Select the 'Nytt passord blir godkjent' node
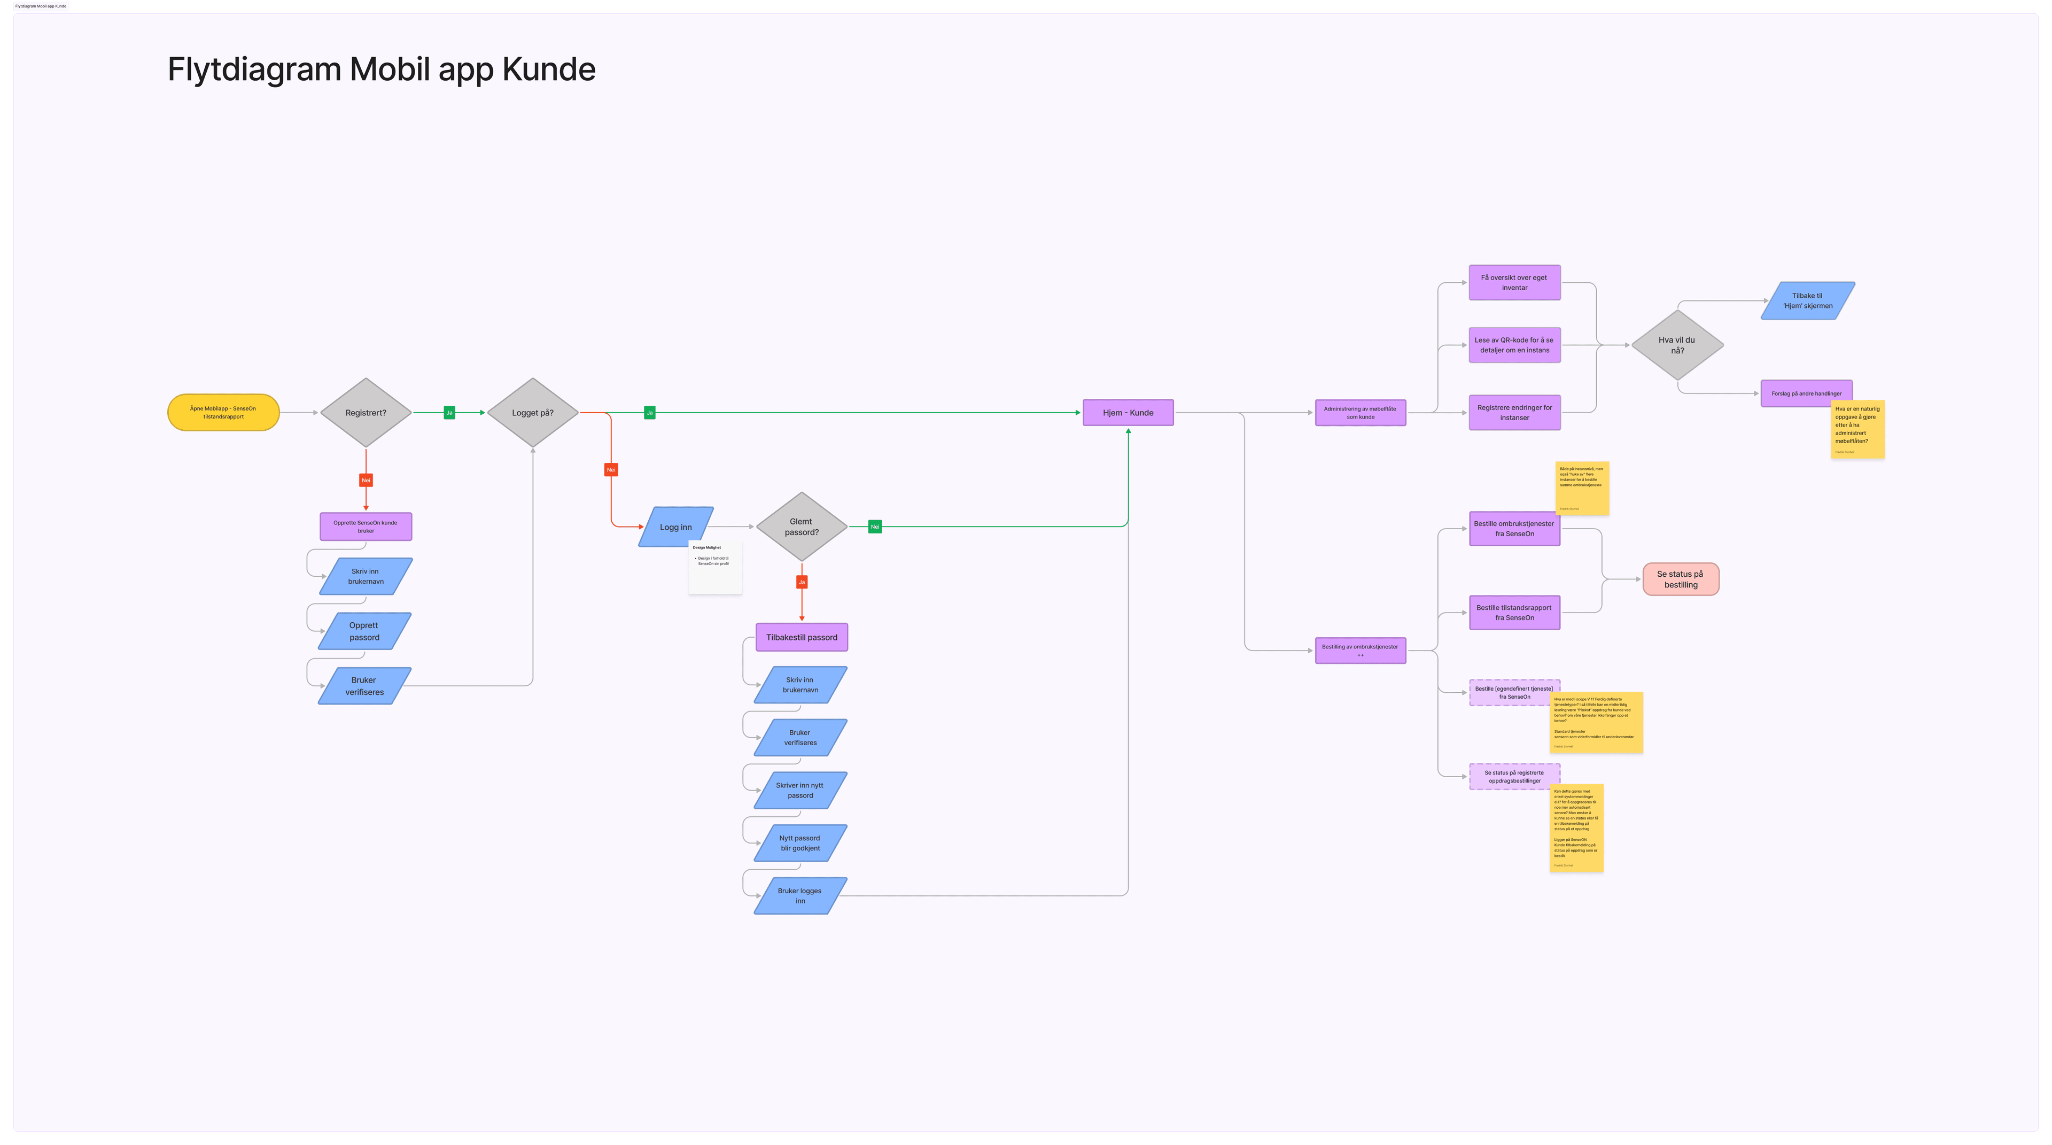2052x1145 pixels. click(x=800, y=843)
